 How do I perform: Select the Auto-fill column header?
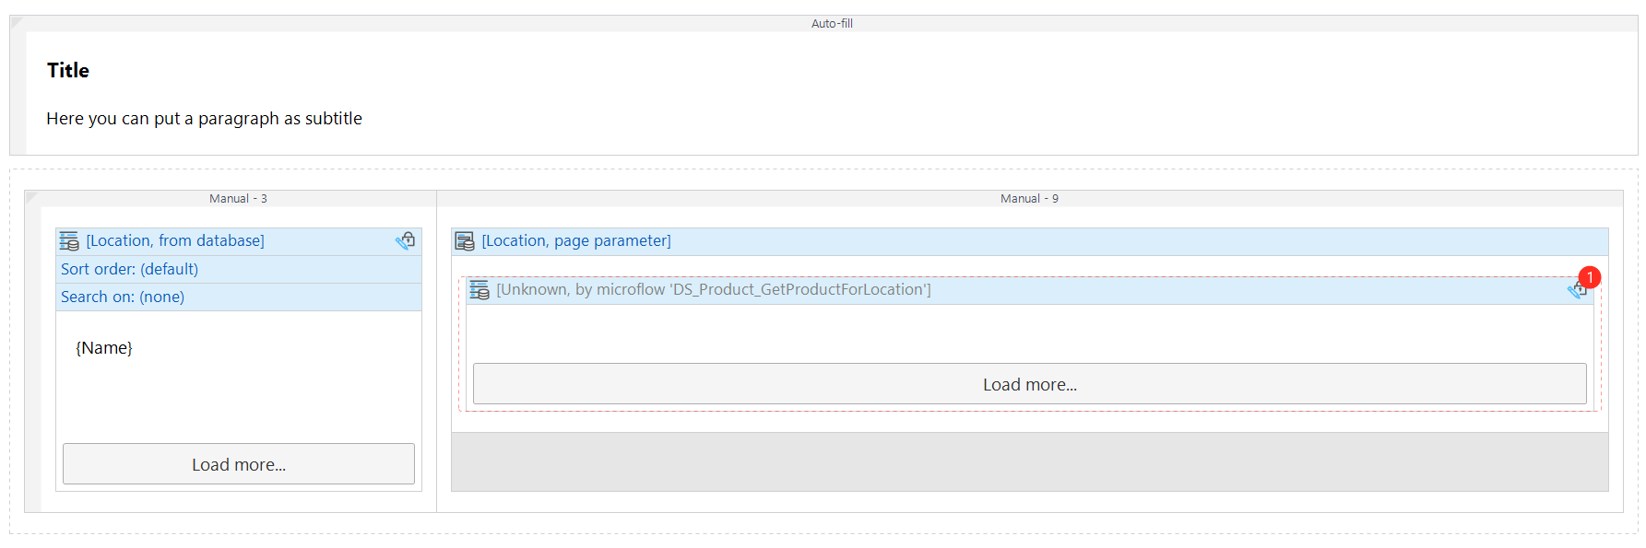point(832,23)
